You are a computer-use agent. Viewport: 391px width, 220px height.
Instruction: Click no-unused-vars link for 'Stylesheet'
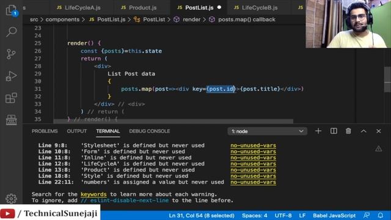253,145
